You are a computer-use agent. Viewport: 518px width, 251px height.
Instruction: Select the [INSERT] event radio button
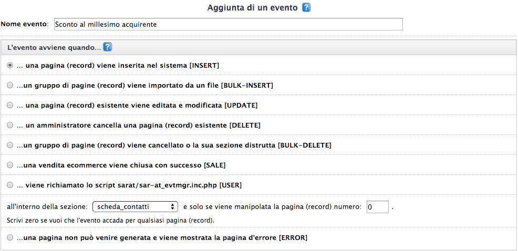coord(10,66)
